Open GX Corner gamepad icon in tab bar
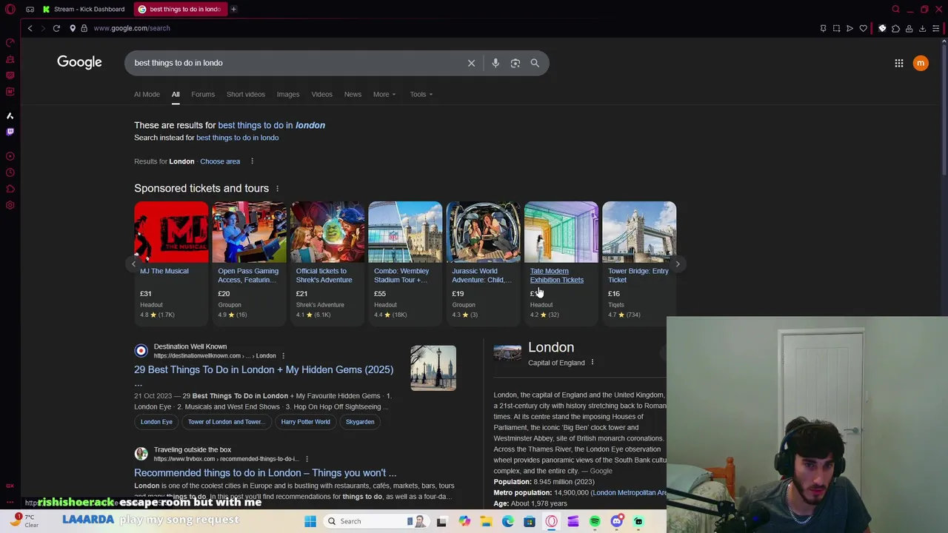The image size is (948, 533). (30, 9)
